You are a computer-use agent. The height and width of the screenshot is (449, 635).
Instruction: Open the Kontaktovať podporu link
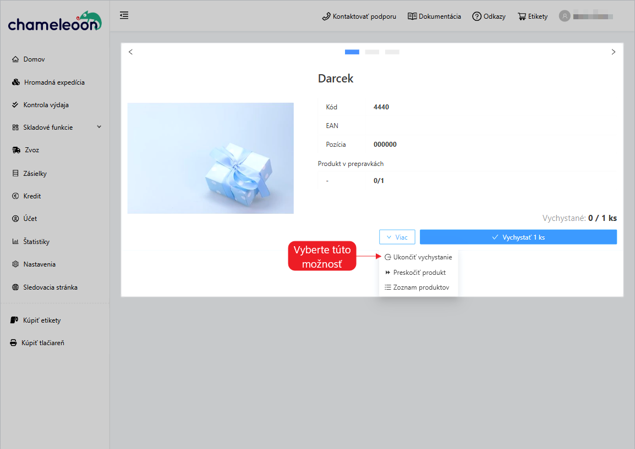point(359,16)
